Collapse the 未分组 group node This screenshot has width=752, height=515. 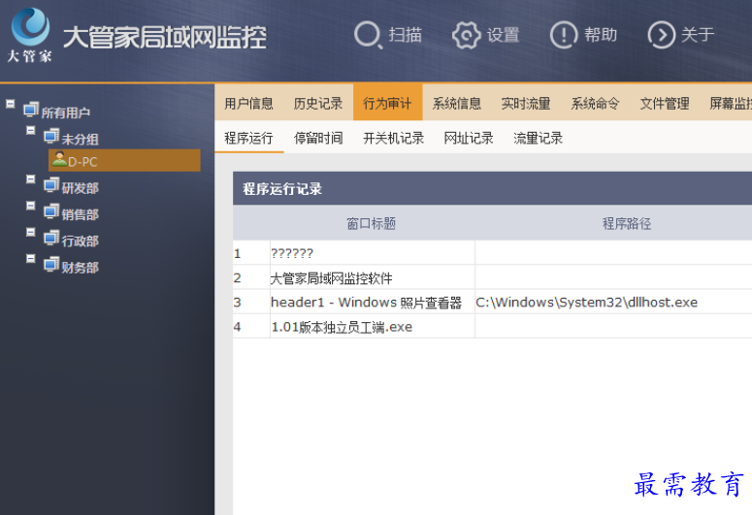[x=31, y=130]
